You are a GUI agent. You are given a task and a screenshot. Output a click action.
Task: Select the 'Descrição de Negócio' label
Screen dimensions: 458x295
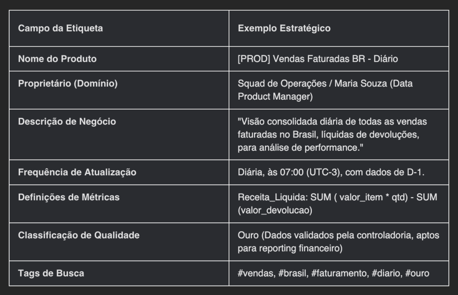[67, 122]
